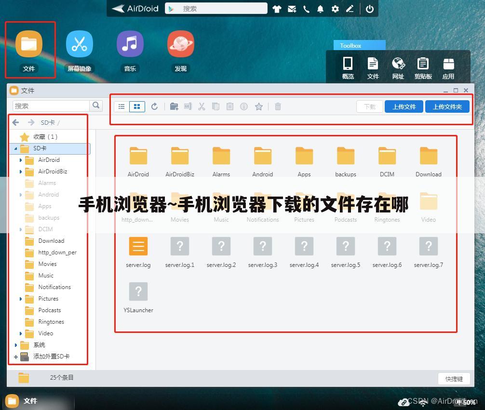Click the 下载 download button

point(370,106)
